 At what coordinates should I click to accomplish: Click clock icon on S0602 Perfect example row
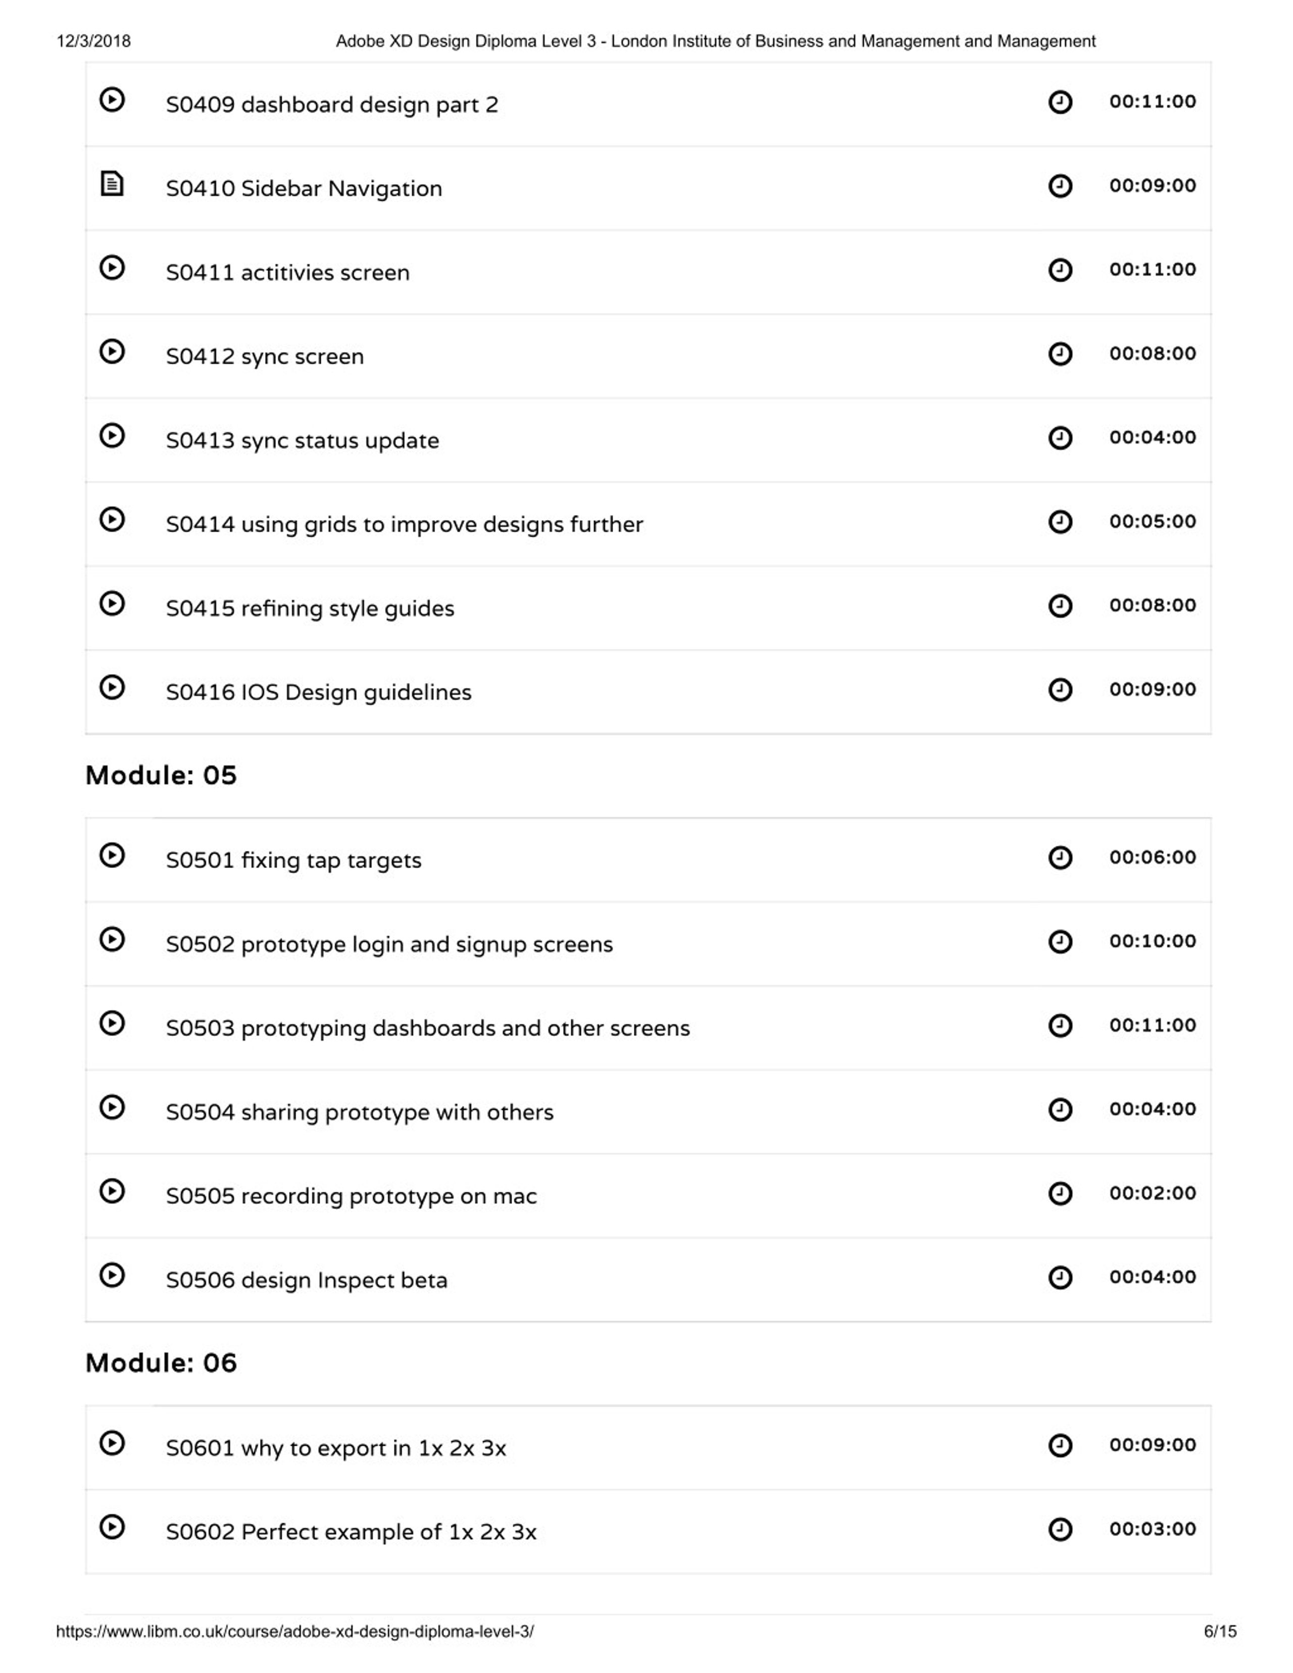1060,1530
